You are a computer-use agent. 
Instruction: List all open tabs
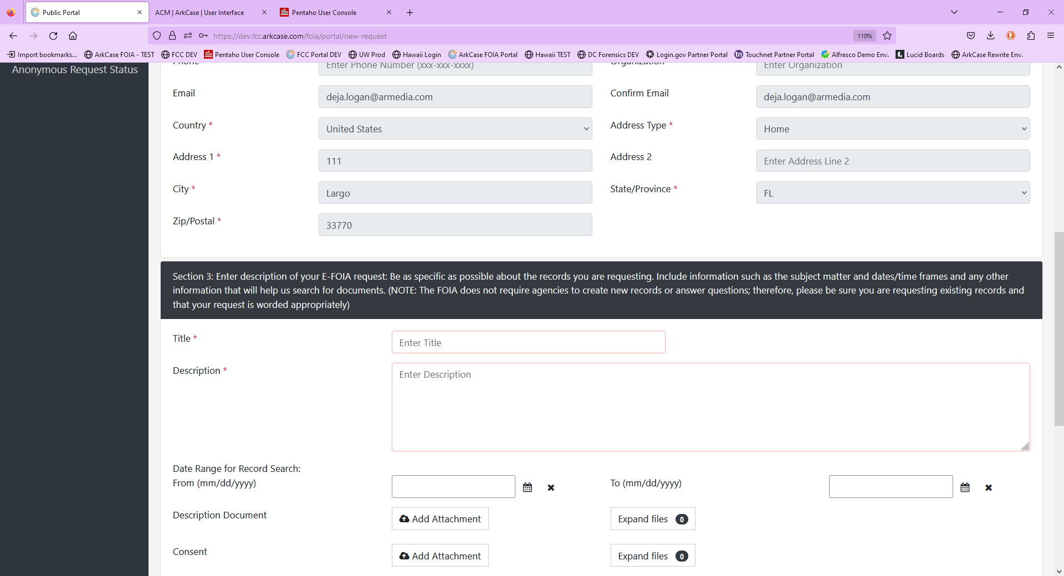(x=954, y=12)
